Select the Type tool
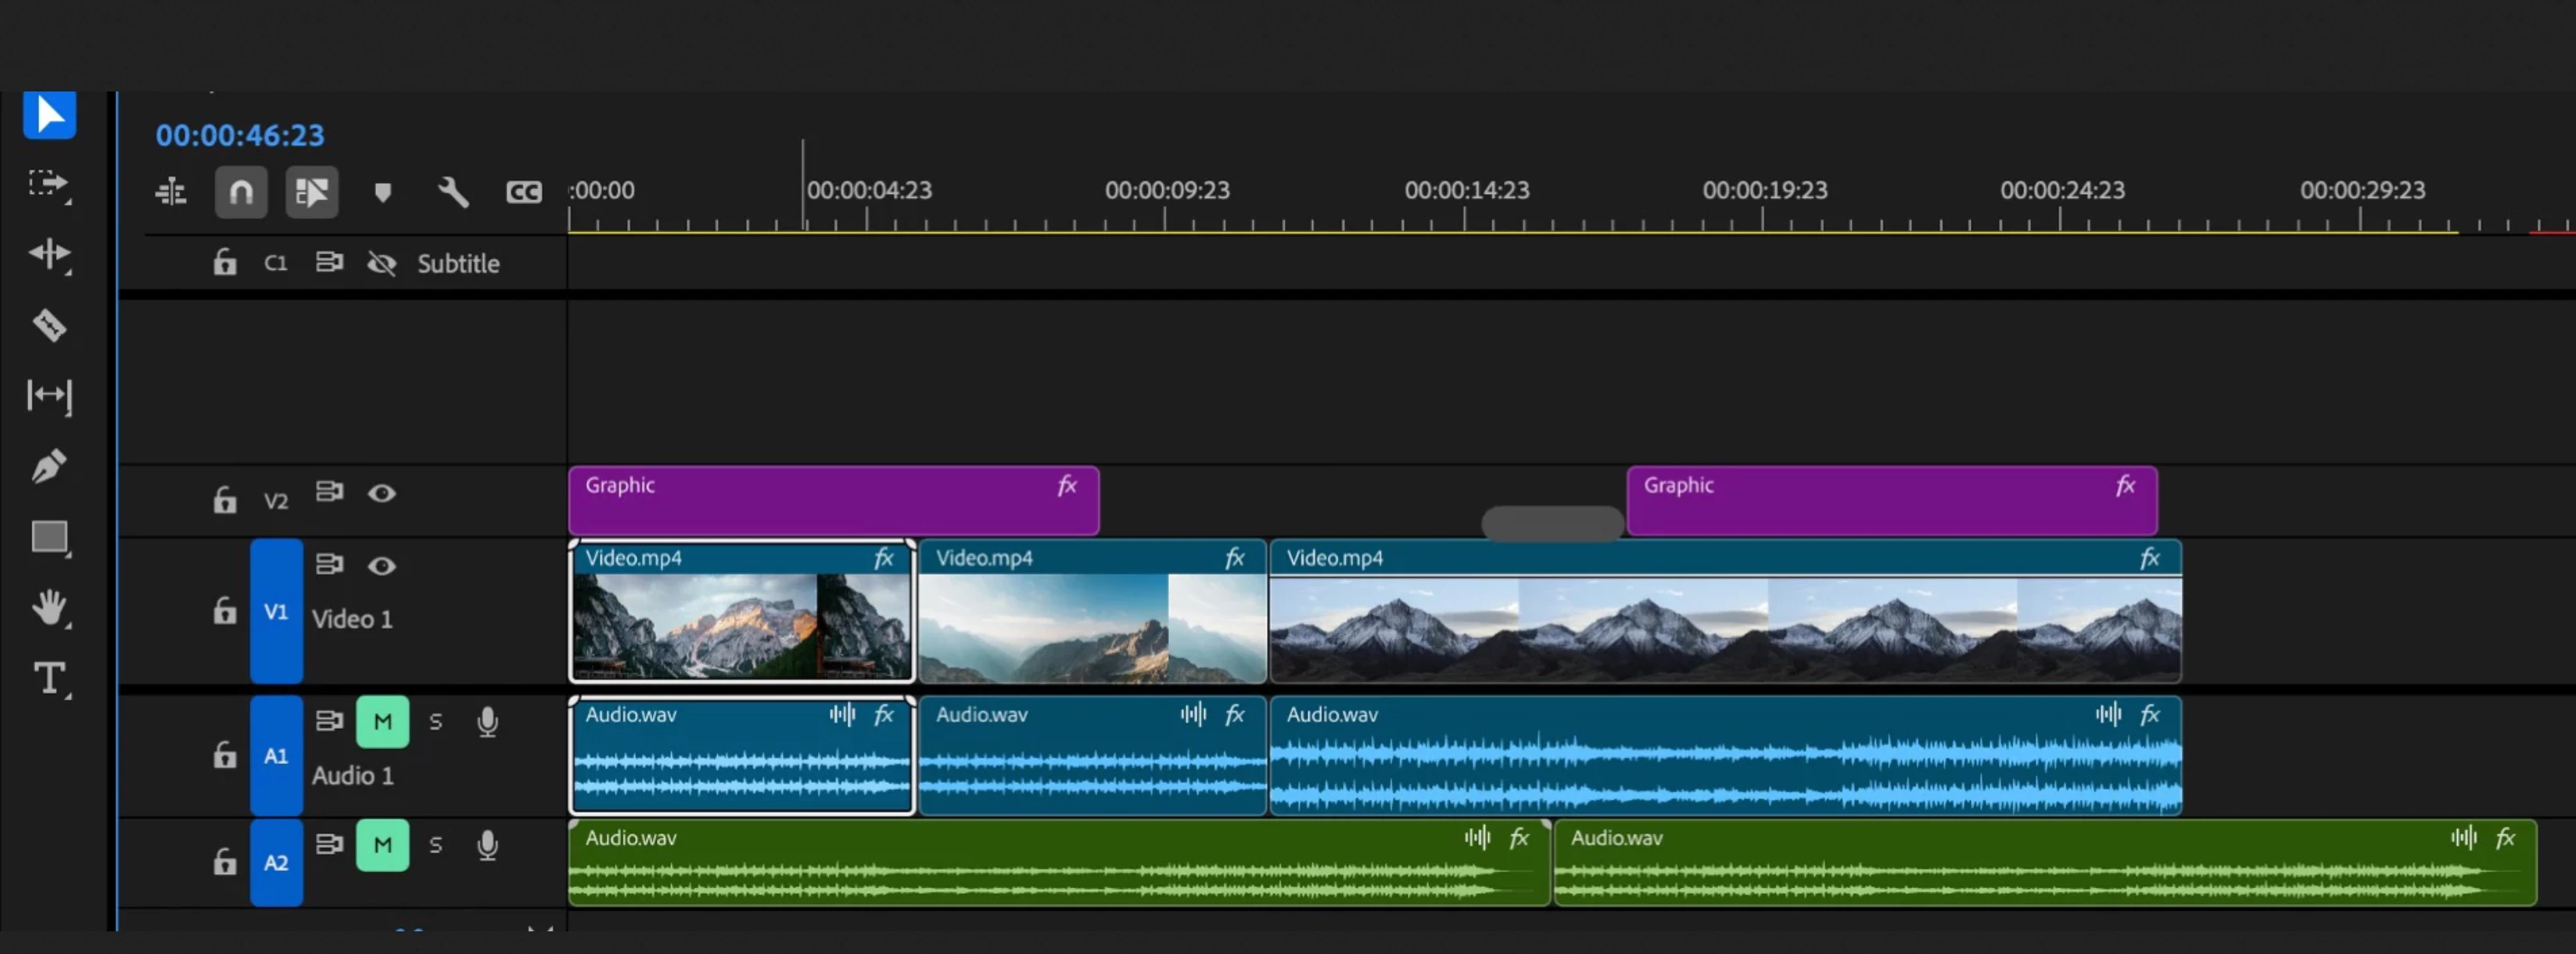Image resolution: width=2576 pixels, height=954 pixels. [48, 678]
